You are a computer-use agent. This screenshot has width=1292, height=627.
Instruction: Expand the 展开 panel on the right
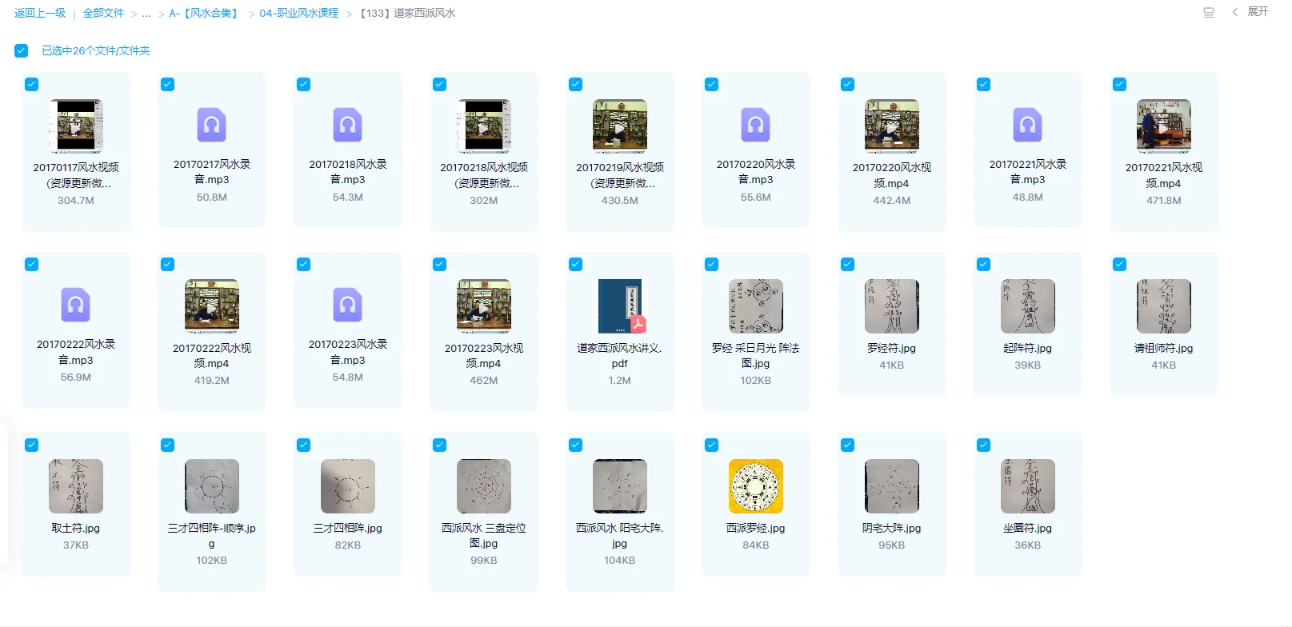[x=1251, y=12]
